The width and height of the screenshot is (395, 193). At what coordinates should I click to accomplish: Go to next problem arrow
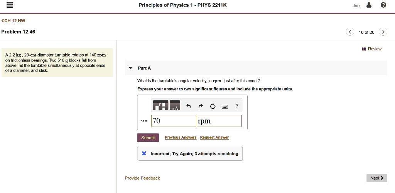[x=383, y=32]
